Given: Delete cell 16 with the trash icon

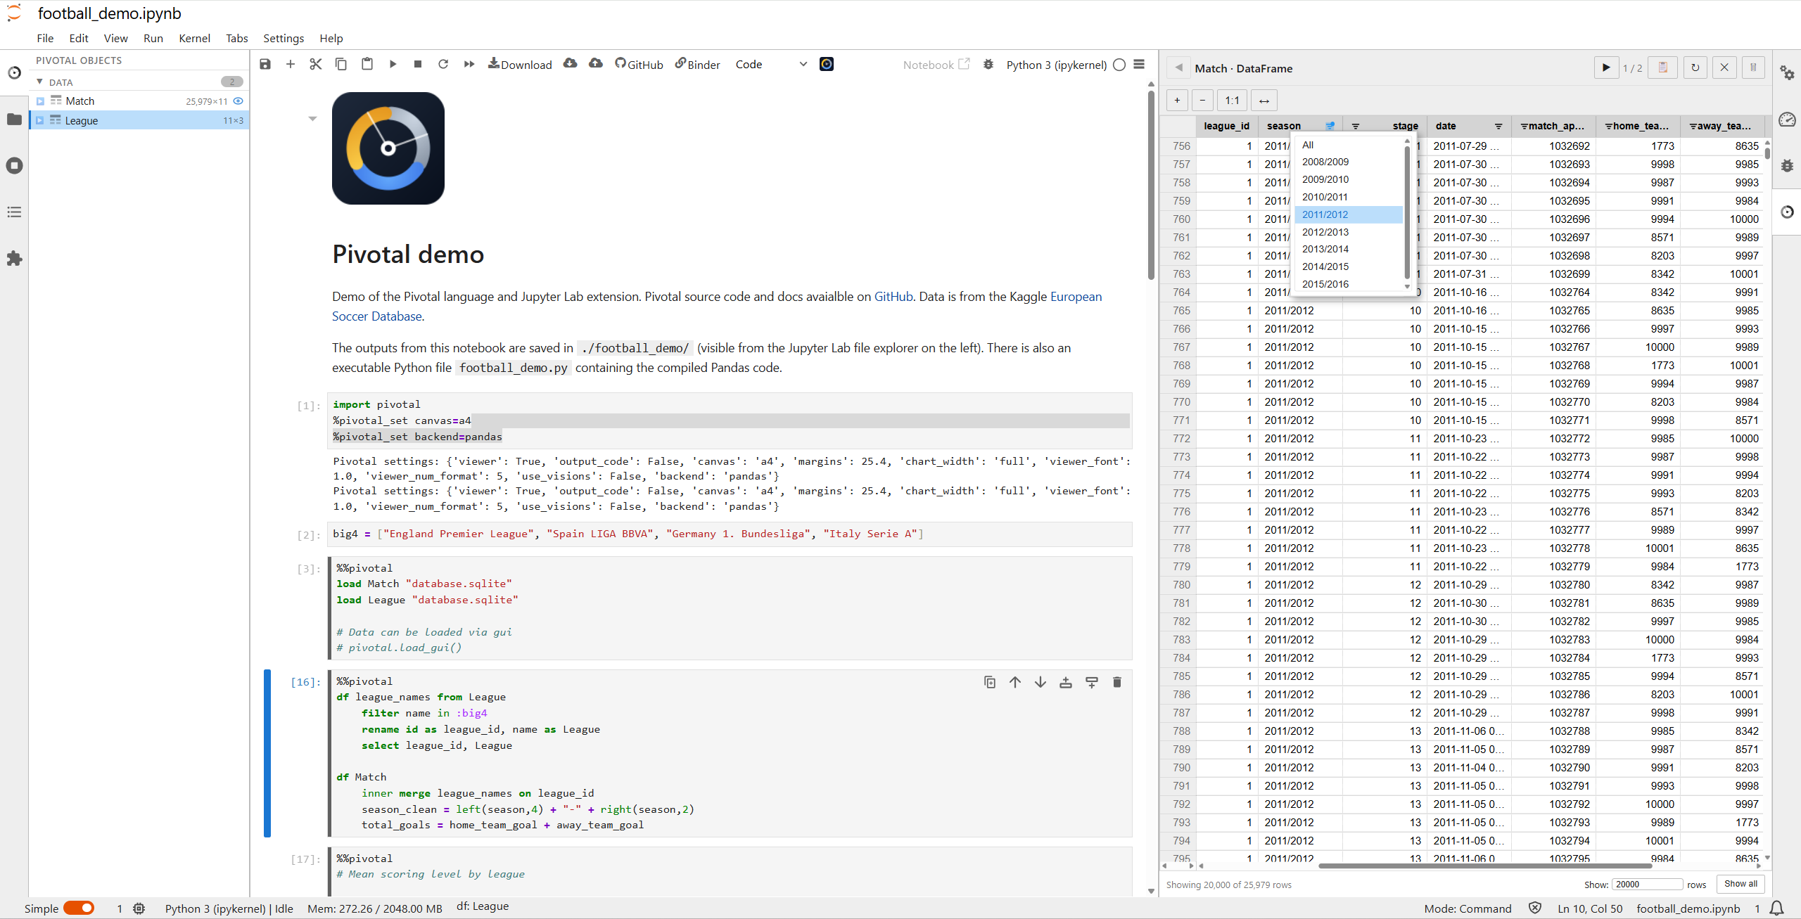Looking at the screenshot, I should tap(1117, 682).
